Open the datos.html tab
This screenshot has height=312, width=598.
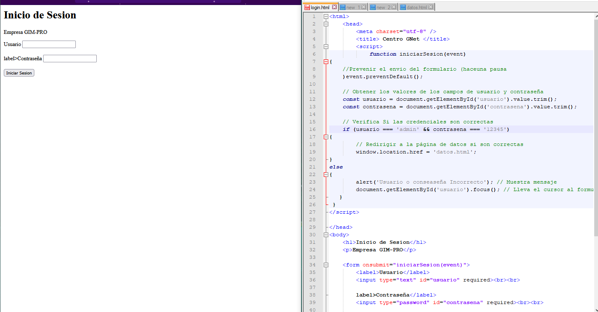point(416,7)
